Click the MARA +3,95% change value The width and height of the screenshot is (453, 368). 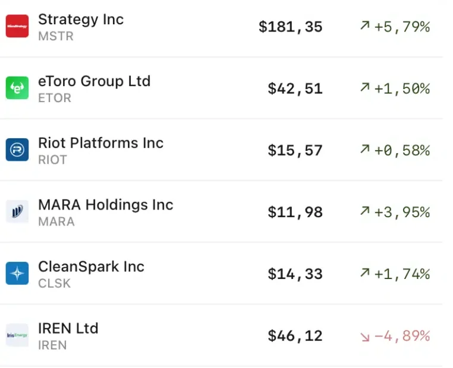pyautogui.click(x=401, y=212)
